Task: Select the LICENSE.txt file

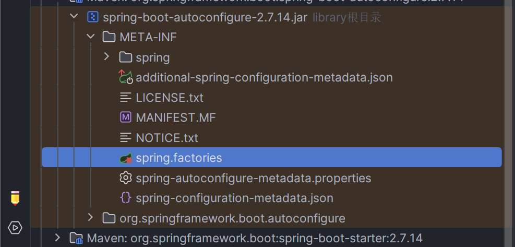Action: pyautogui.click(x=170, y=98)
